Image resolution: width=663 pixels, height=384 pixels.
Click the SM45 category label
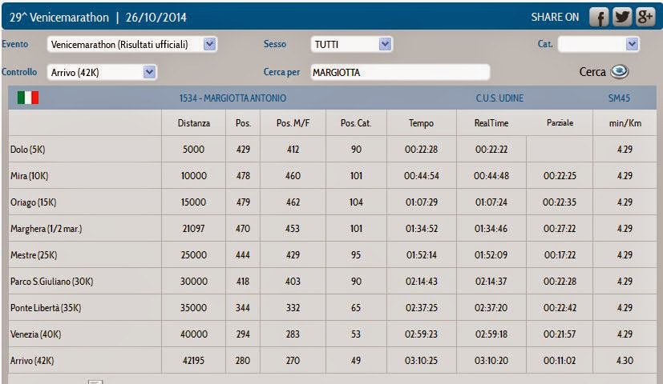[x=619, y=98]
